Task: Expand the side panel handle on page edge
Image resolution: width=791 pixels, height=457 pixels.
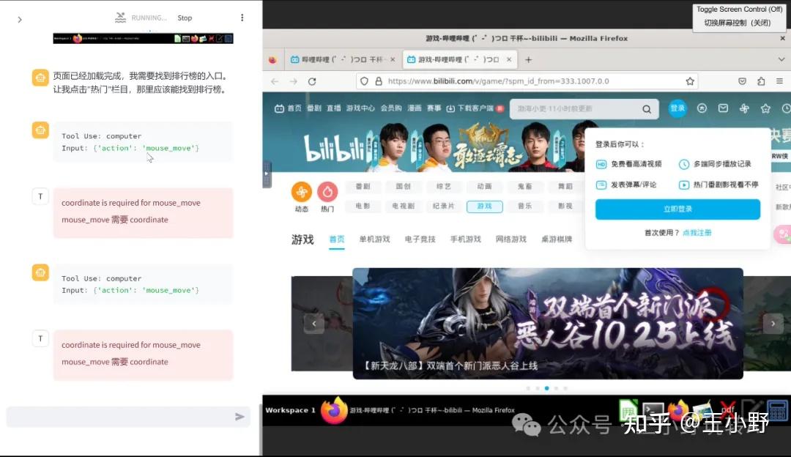Action: tap(267, 174)
